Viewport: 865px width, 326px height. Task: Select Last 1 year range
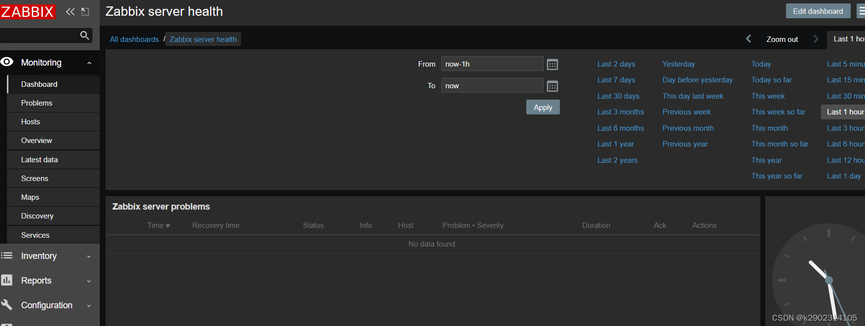point(616,144)
